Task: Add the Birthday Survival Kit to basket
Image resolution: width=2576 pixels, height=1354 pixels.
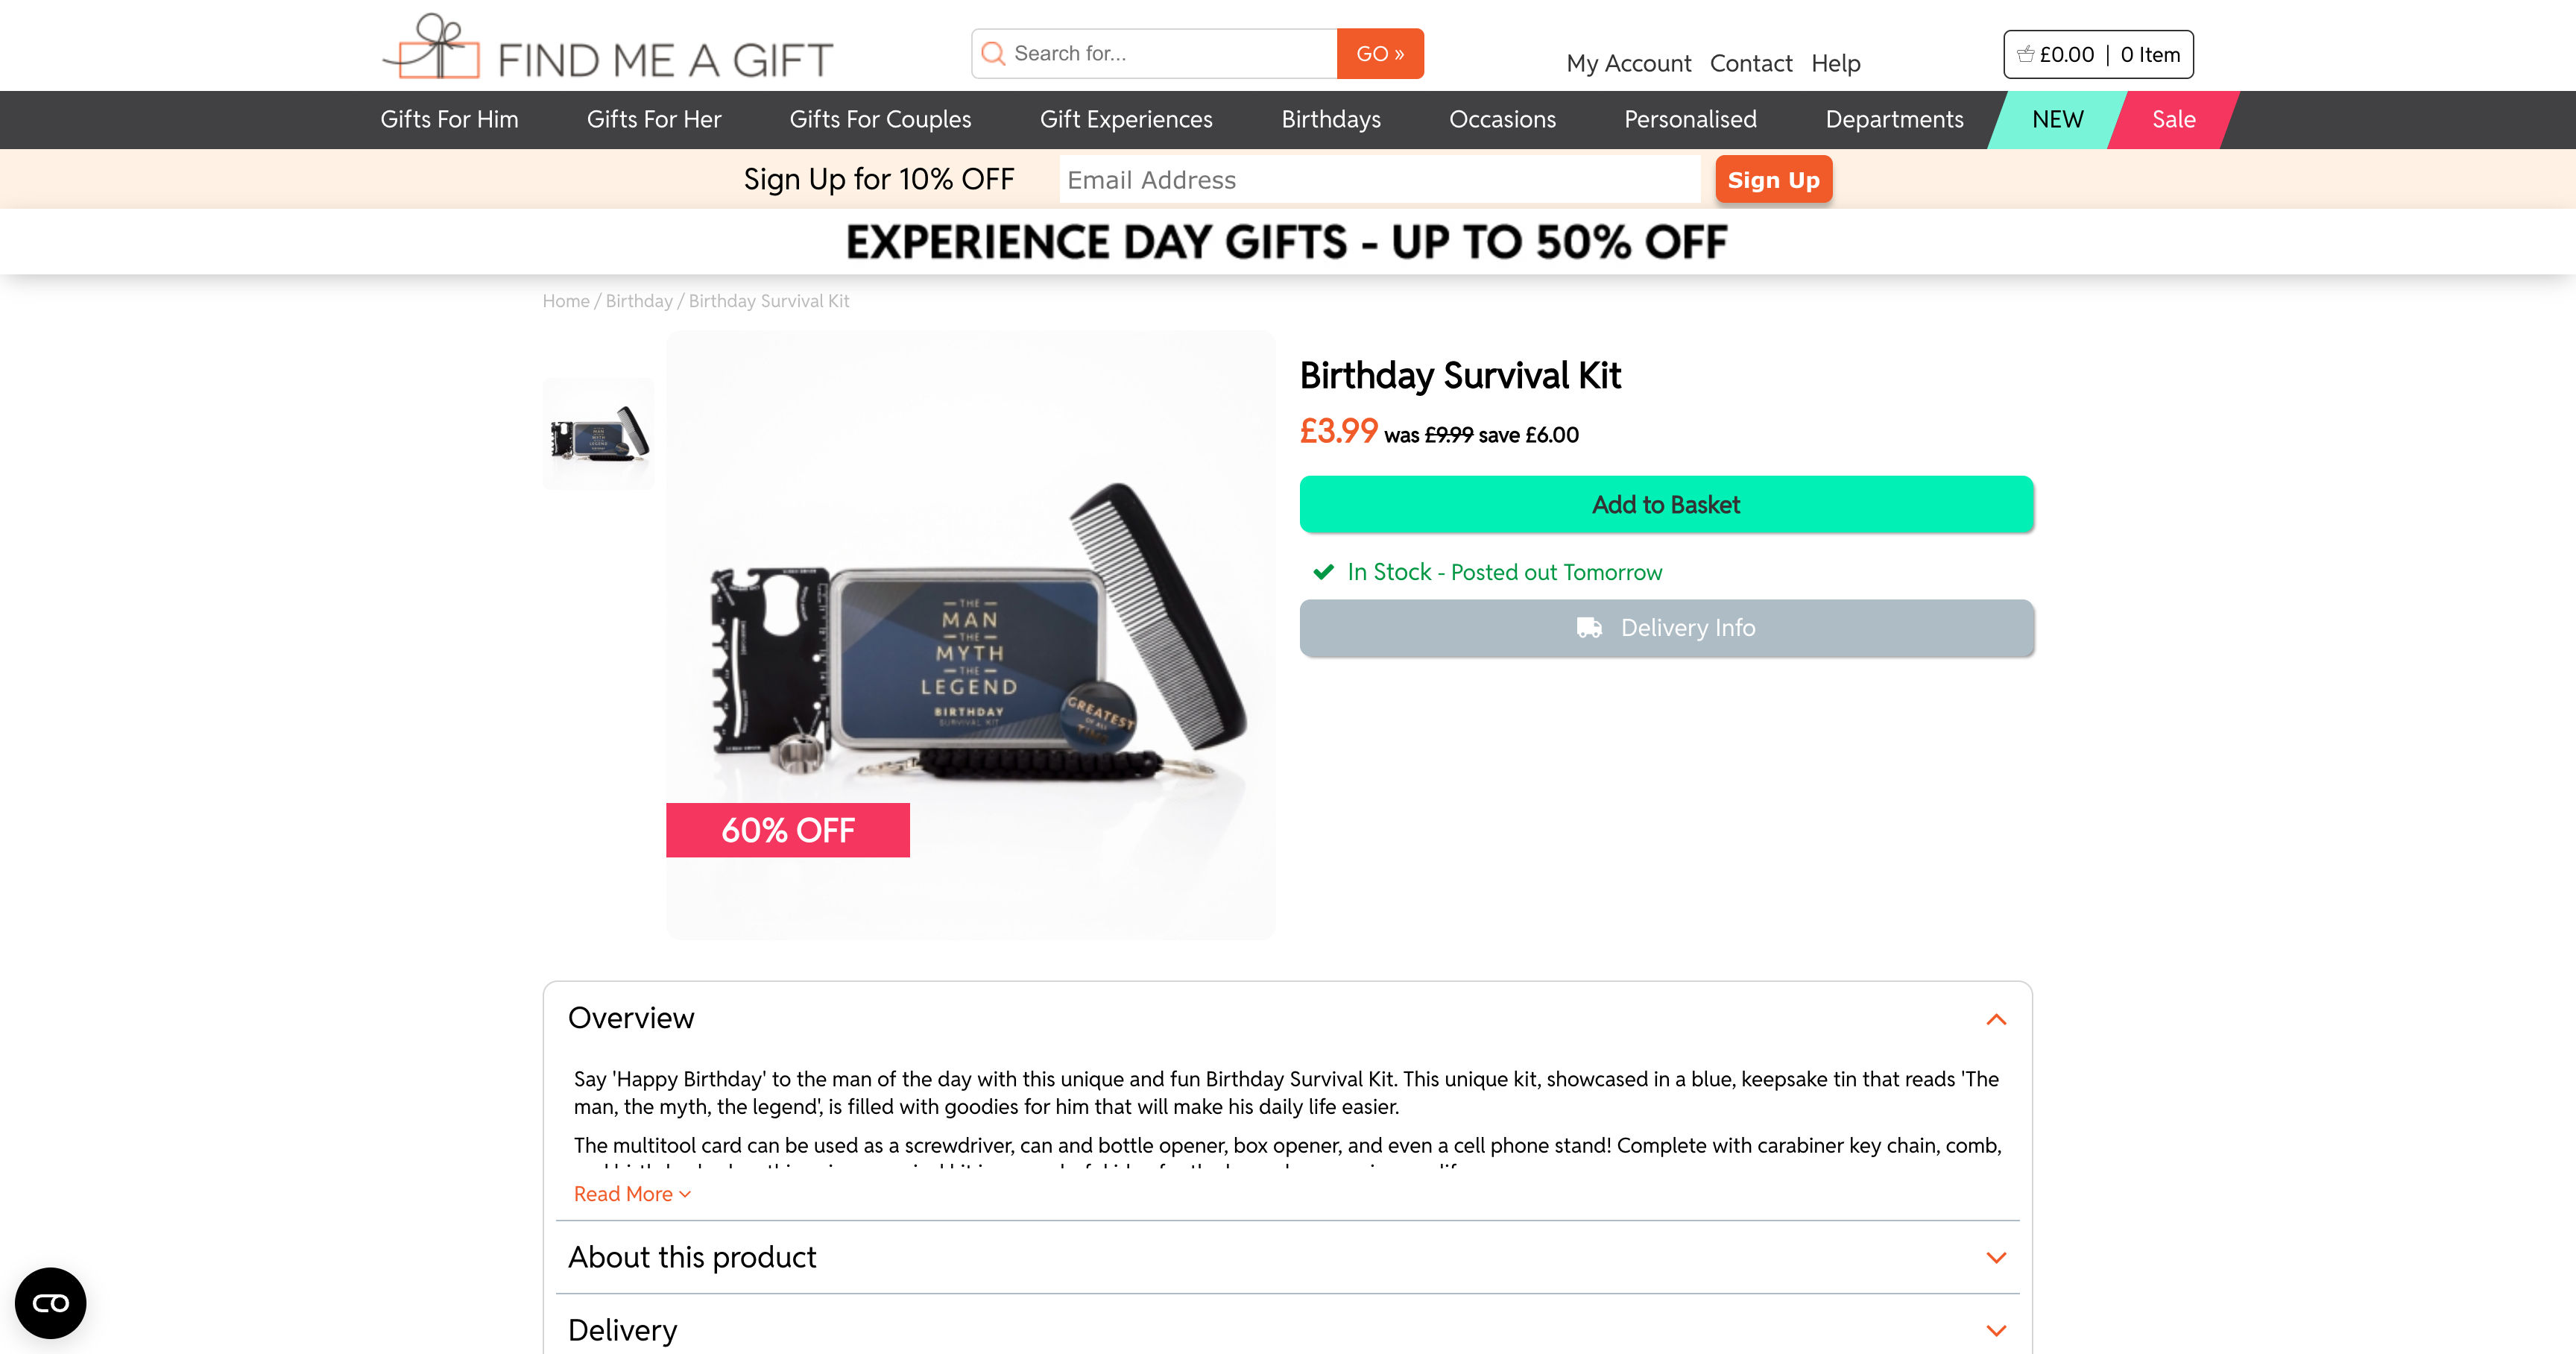Action: 1666,505
